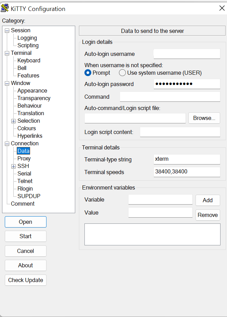Open the Proxy category
The image size is (227, 317).
click(24, 158)
